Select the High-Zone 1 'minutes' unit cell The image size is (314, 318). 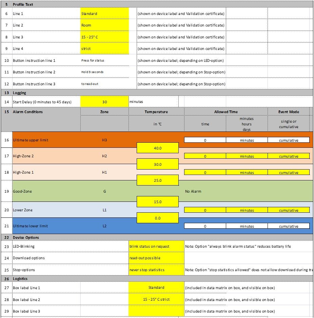(247, 173)
